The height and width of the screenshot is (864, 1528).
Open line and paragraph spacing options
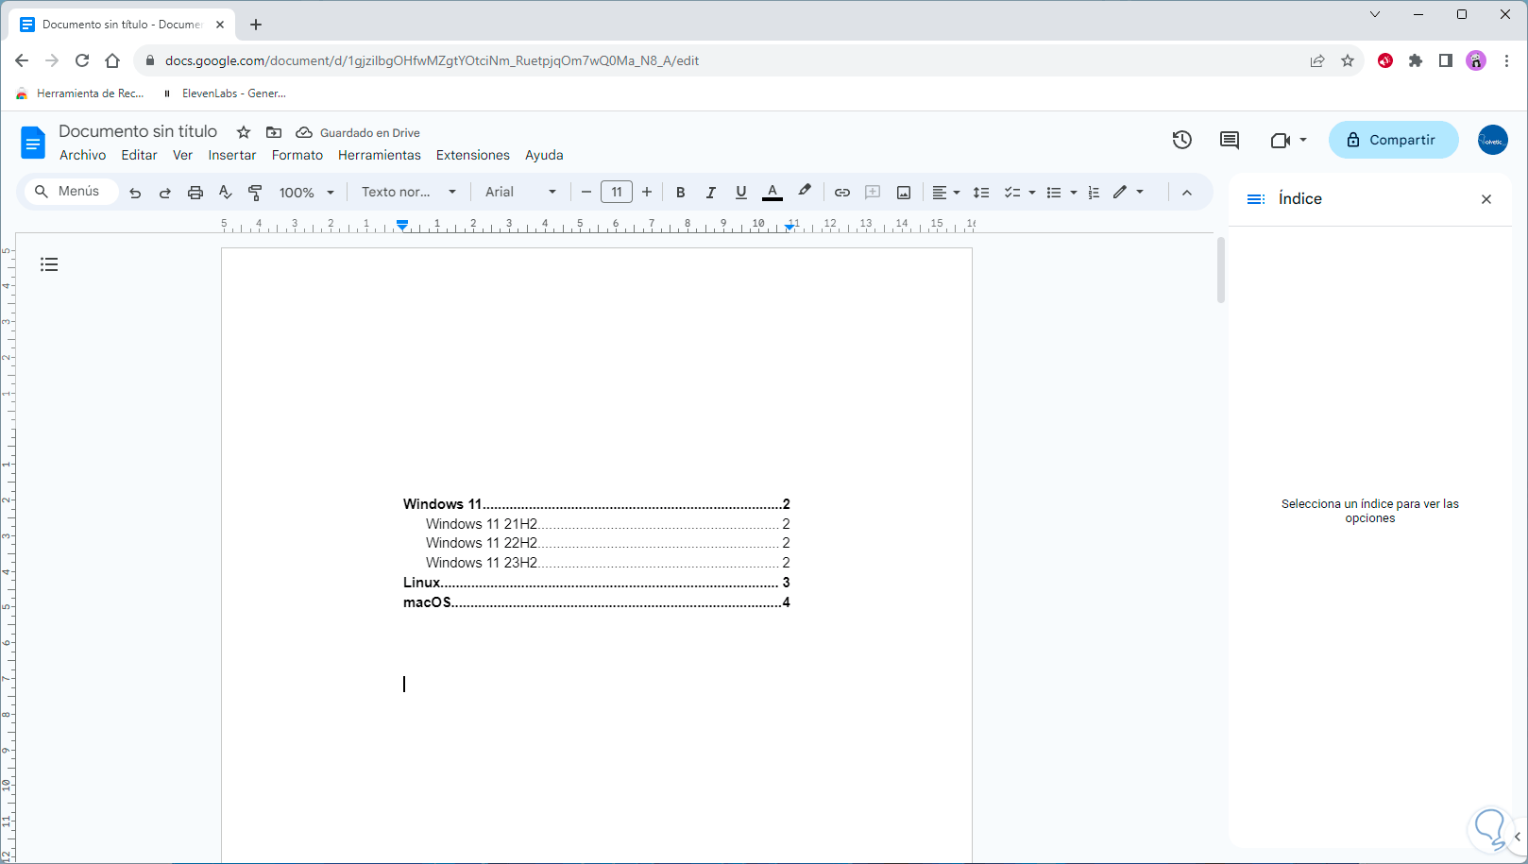point(981,193)
